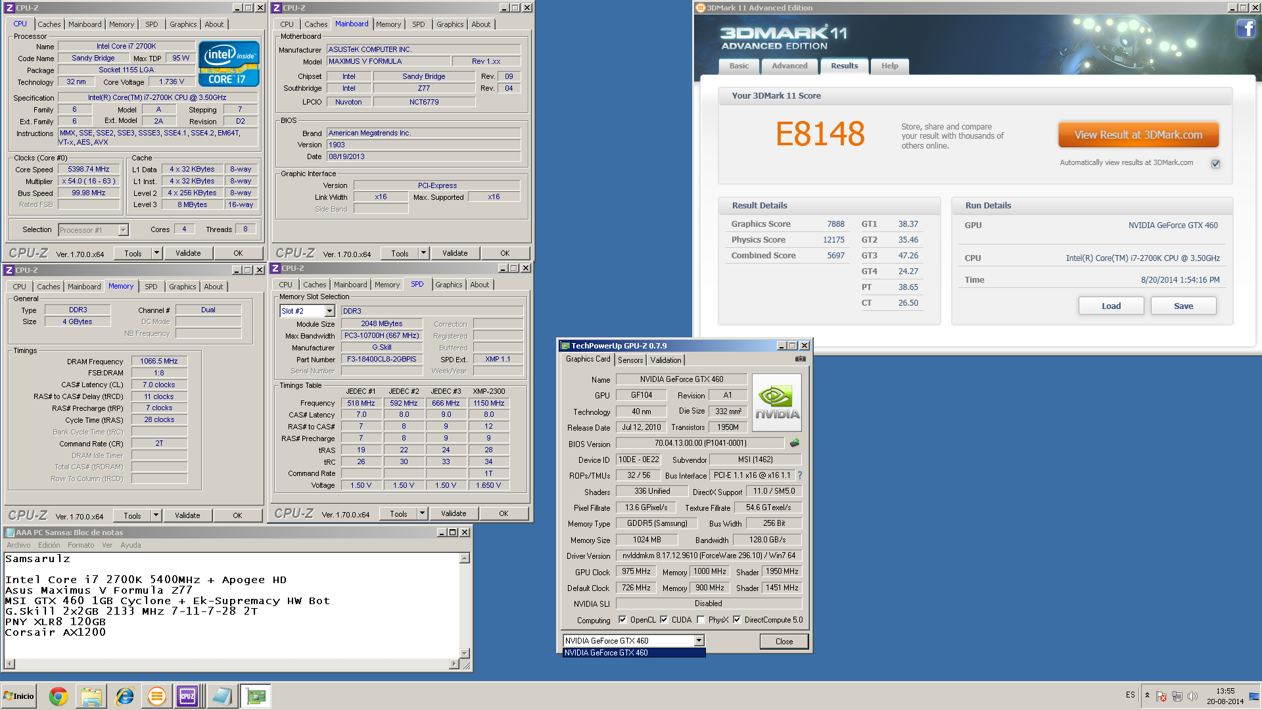
Task: Click the Notepad taskbar icon
Action: [x=222, y=696]
